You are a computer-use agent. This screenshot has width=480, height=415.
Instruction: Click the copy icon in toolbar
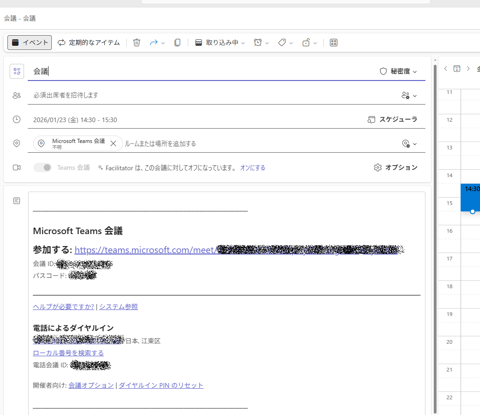tap(177, 43)
